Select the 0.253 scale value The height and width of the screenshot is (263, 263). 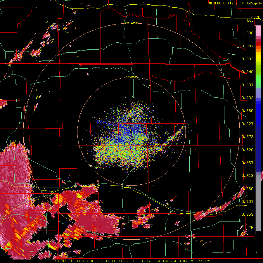pyautogui.click(x=248, y=214)
